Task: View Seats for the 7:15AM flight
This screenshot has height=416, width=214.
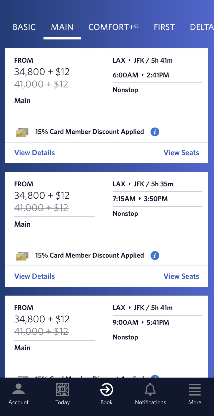Action: (181, 276)
